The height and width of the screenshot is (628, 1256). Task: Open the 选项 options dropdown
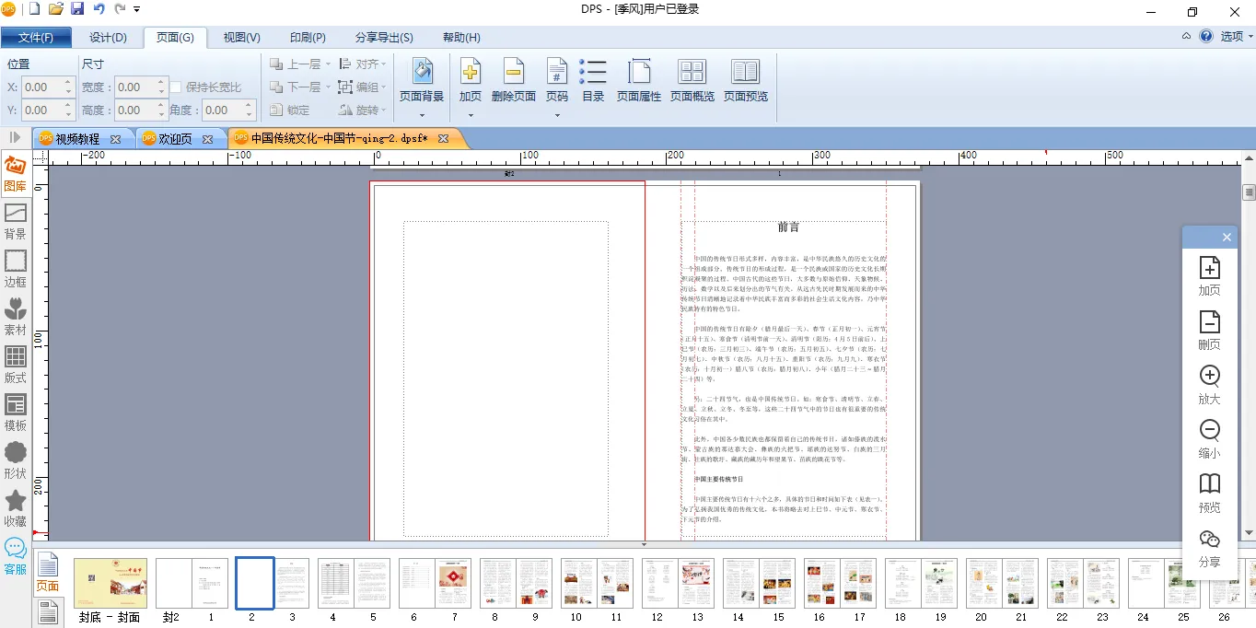click(1236, 37)
